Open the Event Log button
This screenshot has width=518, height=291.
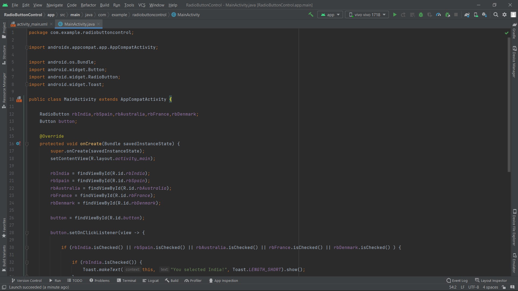pyautogui.click(x=457, y=280)
